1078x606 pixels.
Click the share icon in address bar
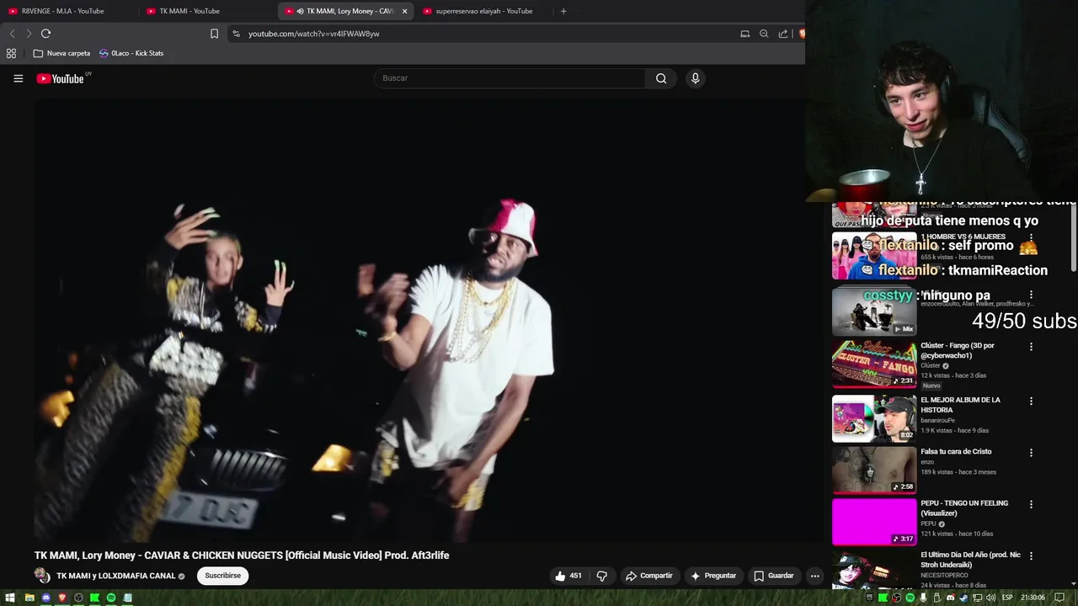(783, 34)
